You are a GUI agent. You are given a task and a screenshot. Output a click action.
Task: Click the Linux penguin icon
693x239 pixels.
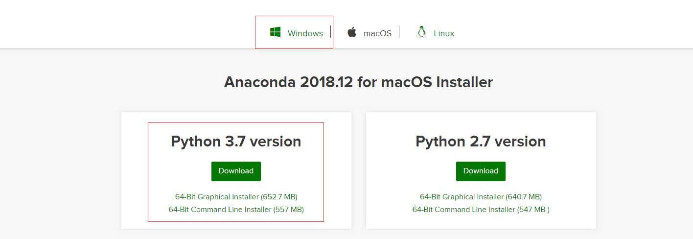point(421,32)
